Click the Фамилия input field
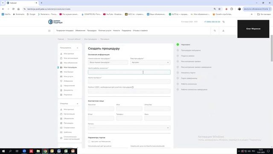This screenshot has width=273, height=154. coord(101,109)
